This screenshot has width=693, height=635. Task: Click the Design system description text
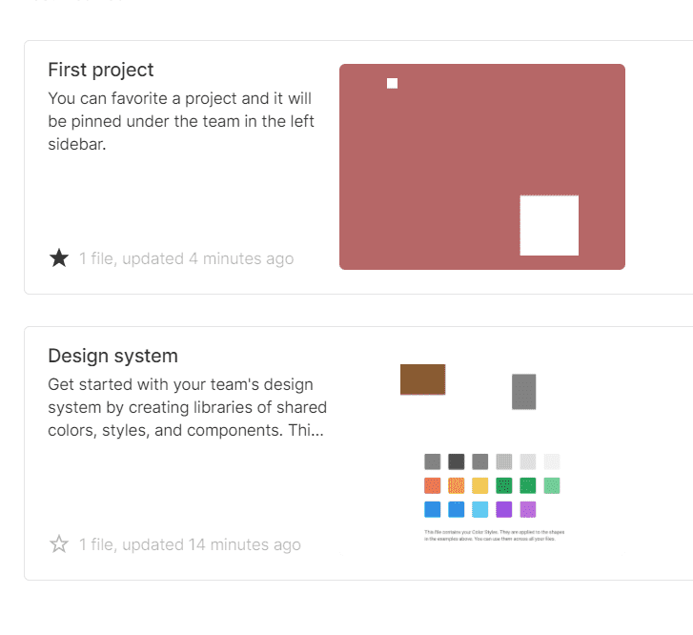(x=187, y=407)
